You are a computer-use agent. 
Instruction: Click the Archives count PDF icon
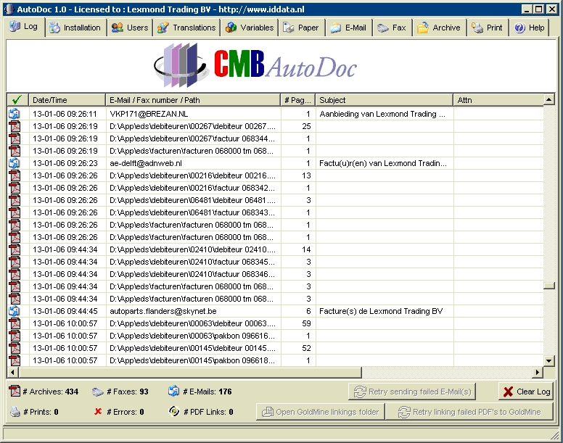coord(15,391)
